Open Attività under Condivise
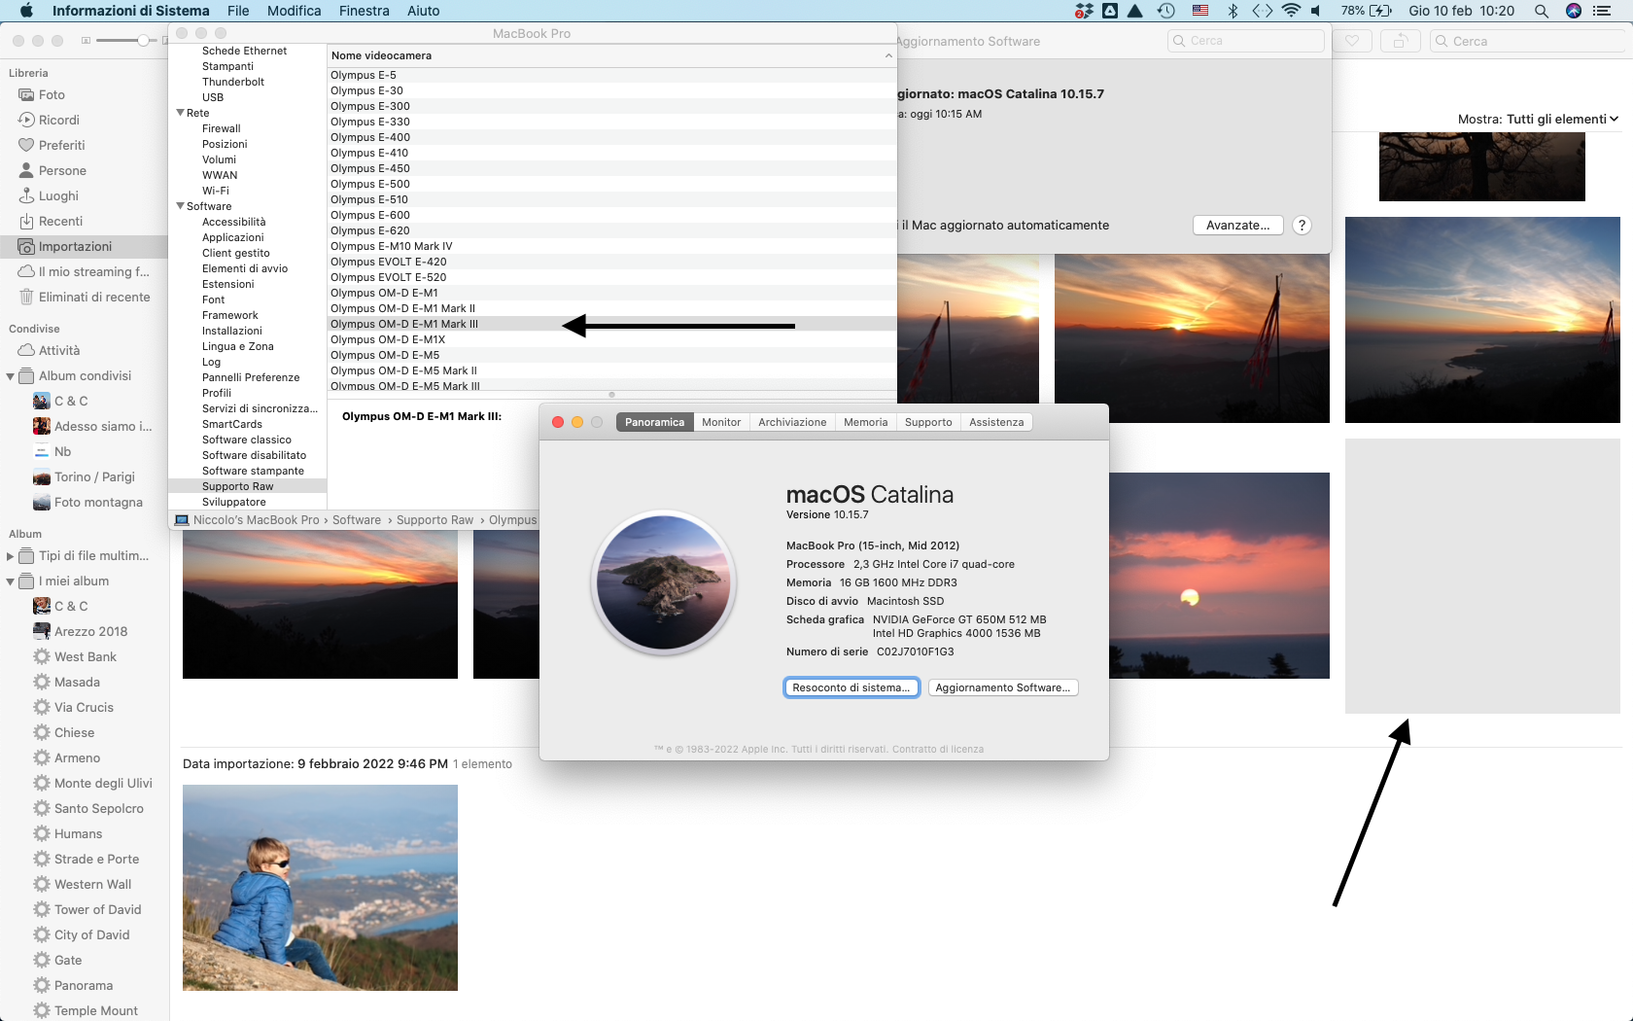Screen dimensions: 1633x1021 pos(59,350)
